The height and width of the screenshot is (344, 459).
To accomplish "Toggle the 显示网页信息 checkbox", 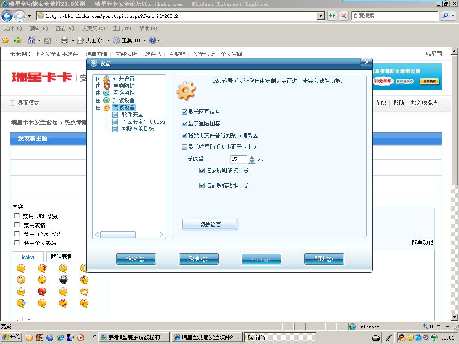I will pos(185,112).
